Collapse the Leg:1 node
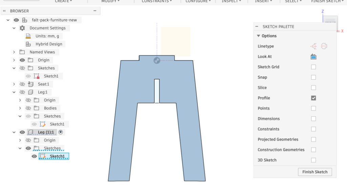347x193 pixels. click(14, 92)
